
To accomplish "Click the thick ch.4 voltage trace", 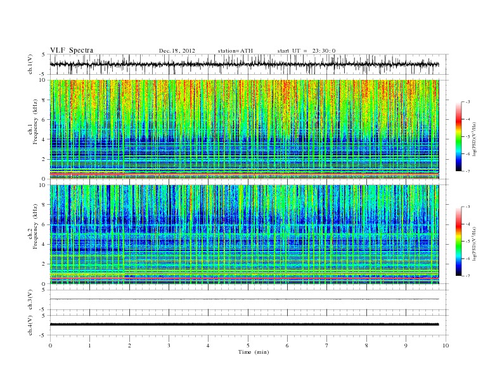I will pos(244,325).
